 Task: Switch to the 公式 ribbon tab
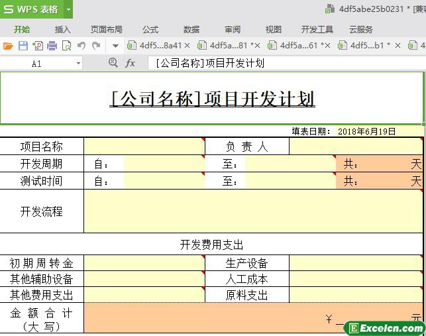point(150,29)
